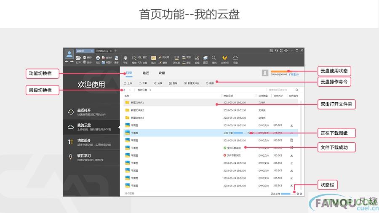Click the 正在上传 progress bar in status bar

[288, 194]
